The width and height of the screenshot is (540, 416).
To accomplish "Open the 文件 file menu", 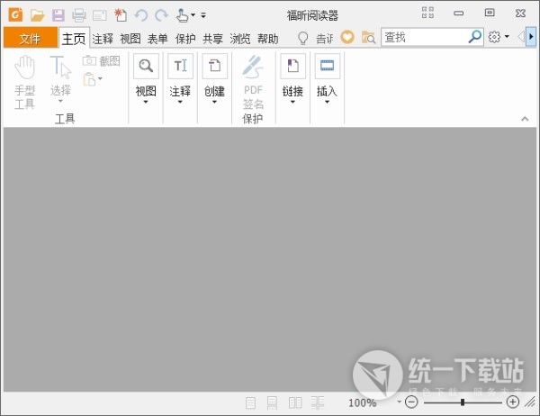I will pyautogui.click(x=31, y=38).
